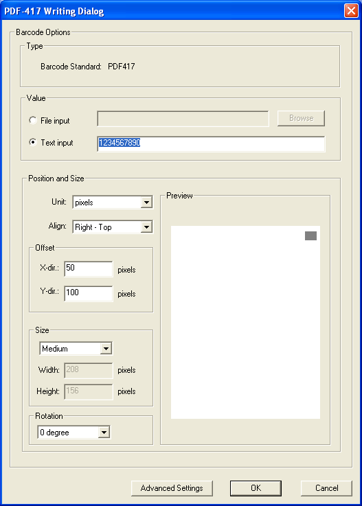Click the Text input value field
362x506 pixels.
211,143
